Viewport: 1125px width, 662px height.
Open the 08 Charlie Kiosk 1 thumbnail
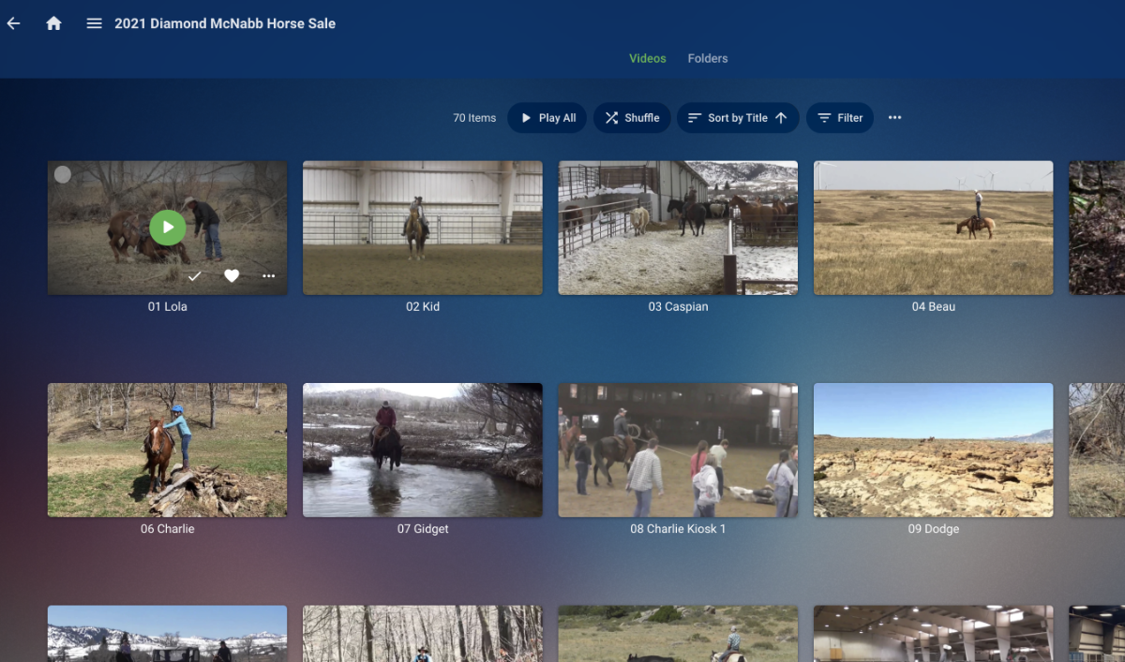point(678,449)
